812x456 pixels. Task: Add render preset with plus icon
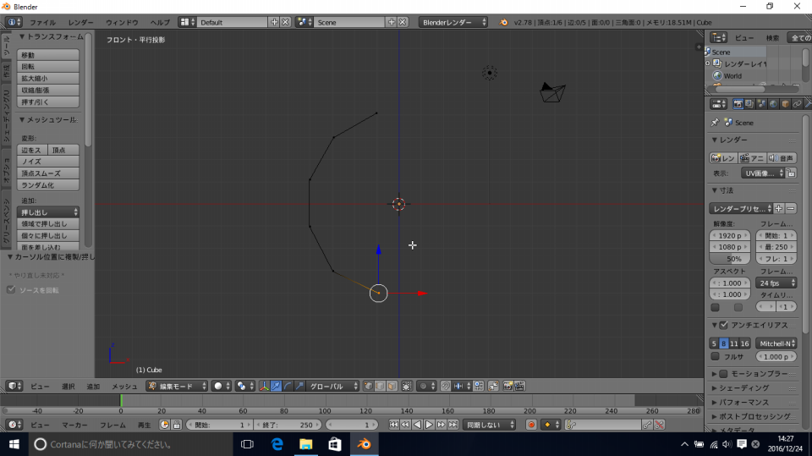779,208
